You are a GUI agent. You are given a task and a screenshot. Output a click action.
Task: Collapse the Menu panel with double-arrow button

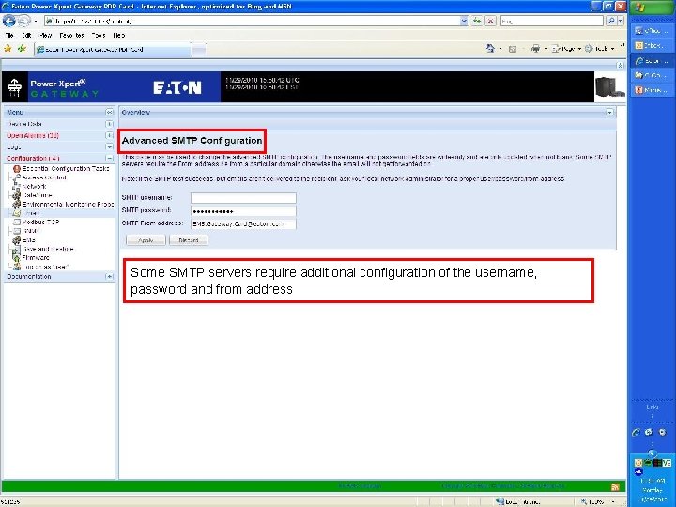(x=110, y=112)
